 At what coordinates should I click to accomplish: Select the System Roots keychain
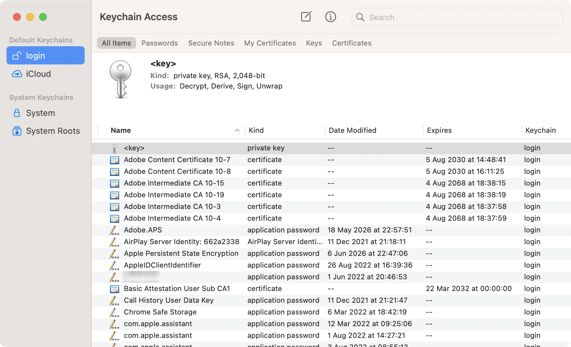pos(46,131)
